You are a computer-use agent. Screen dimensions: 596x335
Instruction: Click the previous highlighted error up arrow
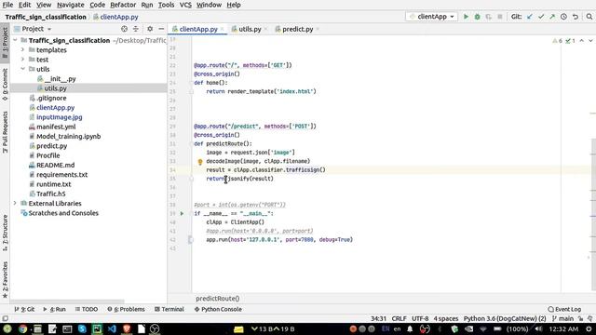pyautogui.click(x=581, y=41)
